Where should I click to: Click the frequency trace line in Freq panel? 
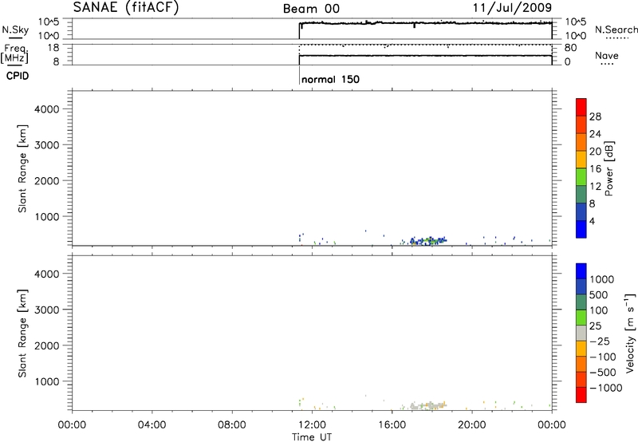pyautogui.click(x=425, y=55)
